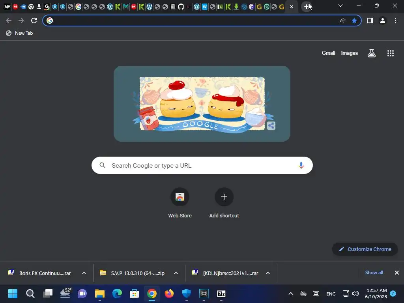This screenshot has width=404, height=303.
Task: Click Show all downloads
Action: (x=374, y=273)
